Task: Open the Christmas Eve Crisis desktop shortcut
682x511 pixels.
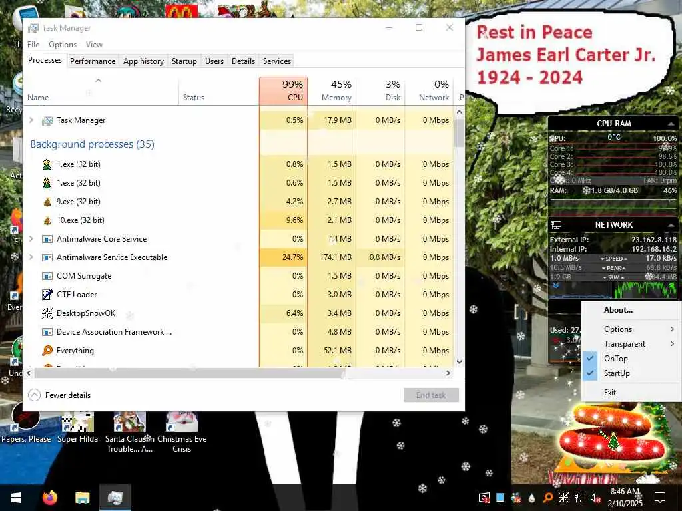Action: [182, 432]
